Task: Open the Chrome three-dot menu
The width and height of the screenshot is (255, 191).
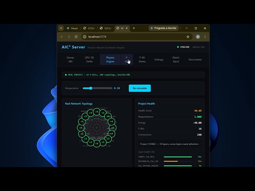Action: pyautogui.click(x=205, y=37)
